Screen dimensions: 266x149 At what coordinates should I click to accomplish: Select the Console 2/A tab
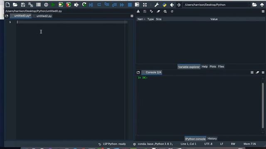(152, 72)
